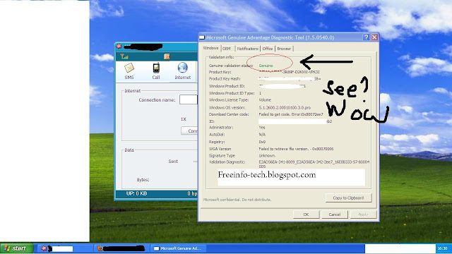Click the AutoDial value N/A

pyautogui.click(x=262, y=135)
